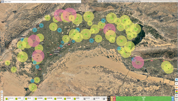This screenshot has height=101, width=178.
Task: Click the pink cluster circle labeled 217
Action: pos(34,41)
